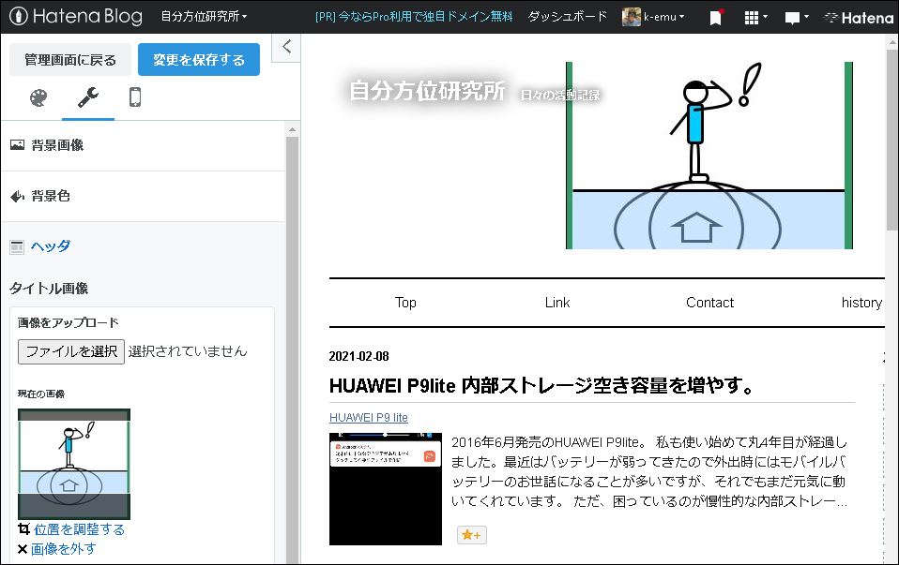Click the Hatena Blog logo
Screen dimensions: 899x565
pos(76,16)
